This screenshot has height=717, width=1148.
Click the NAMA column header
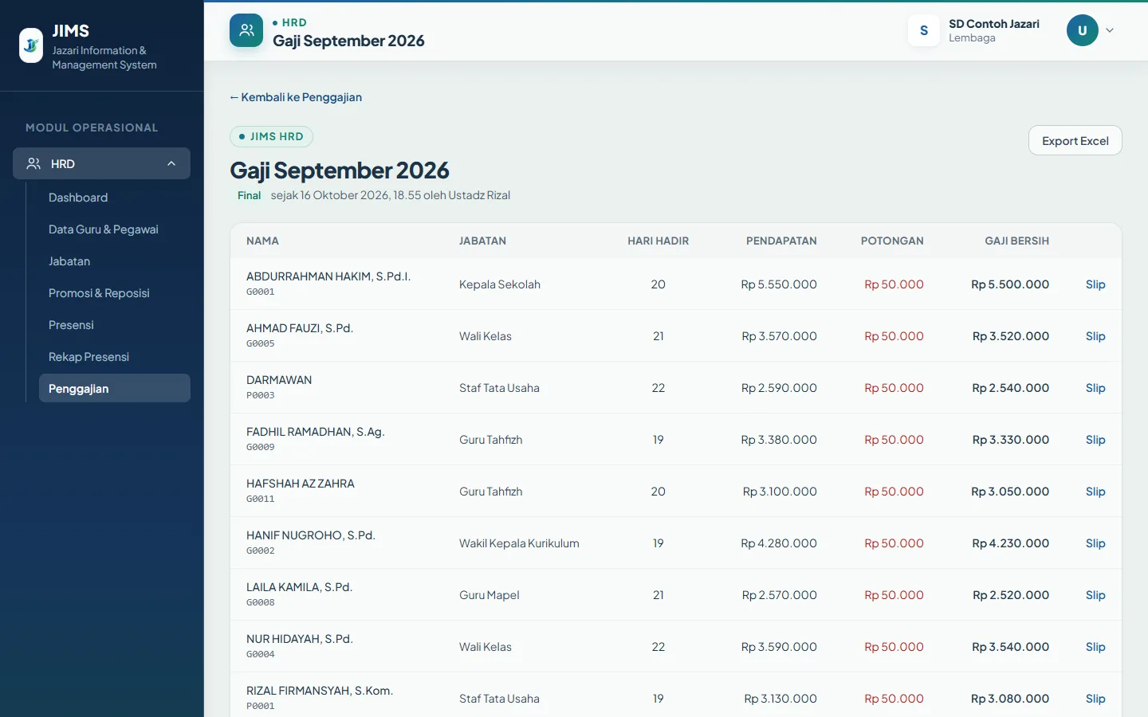[x=262, y=241]
